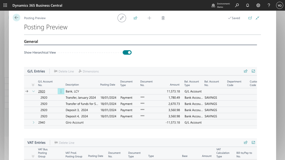Open the page in a new window
The image size is (285, 160).
(x=250, y=18)
